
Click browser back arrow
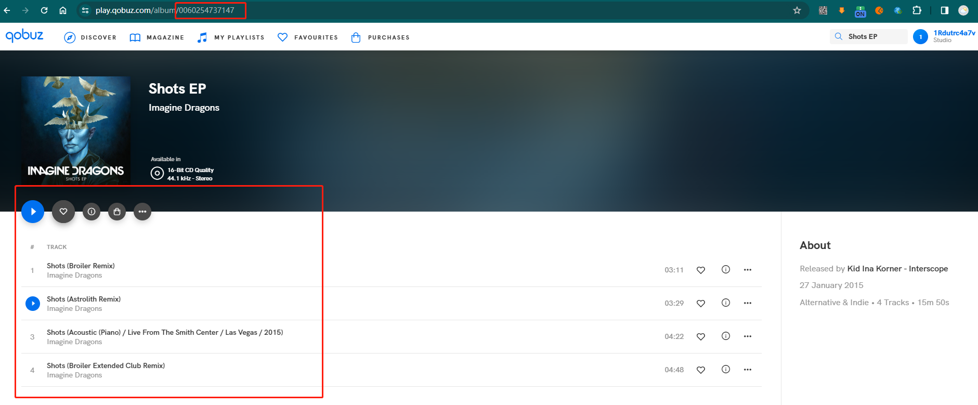(7, 10)
